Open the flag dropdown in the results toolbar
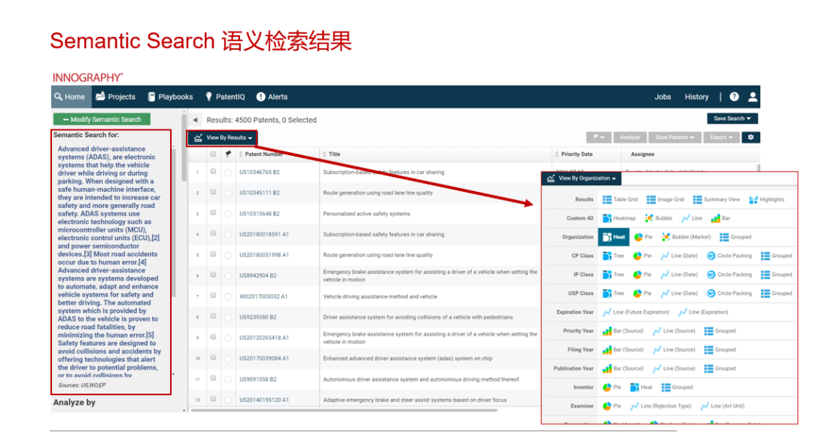The width and height of the screenshot is (813, 432). pos(599,138)
